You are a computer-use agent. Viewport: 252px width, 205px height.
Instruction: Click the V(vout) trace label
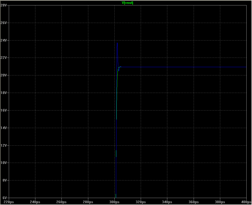click(x=128, y=3)
